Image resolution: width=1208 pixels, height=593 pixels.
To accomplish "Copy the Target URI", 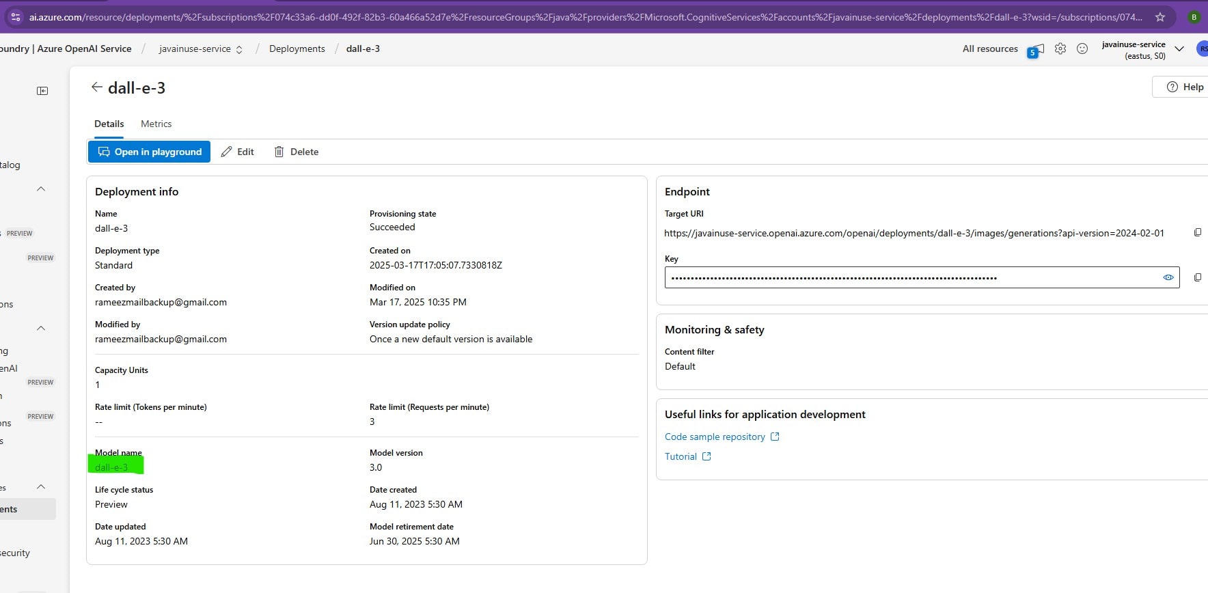I will point(1197,232).
